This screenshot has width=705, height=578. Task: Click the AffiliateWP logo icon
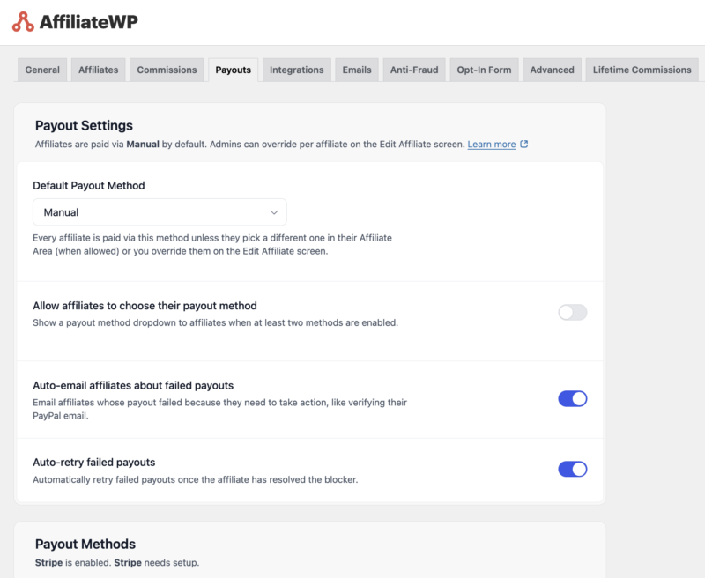coord(23,21)
